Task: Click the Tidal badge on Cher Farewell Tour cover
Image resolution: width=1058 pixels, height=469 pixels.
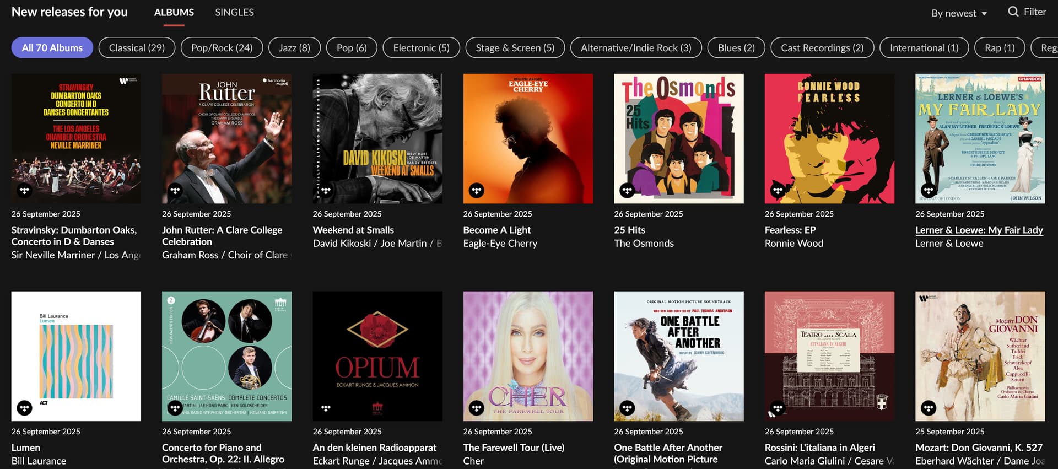Action: (x=477, y=408)
